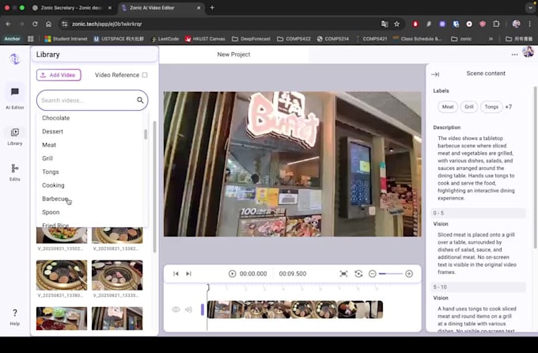Mute the track with speaker icon
The image size is (538, 353).
[188, 309]
